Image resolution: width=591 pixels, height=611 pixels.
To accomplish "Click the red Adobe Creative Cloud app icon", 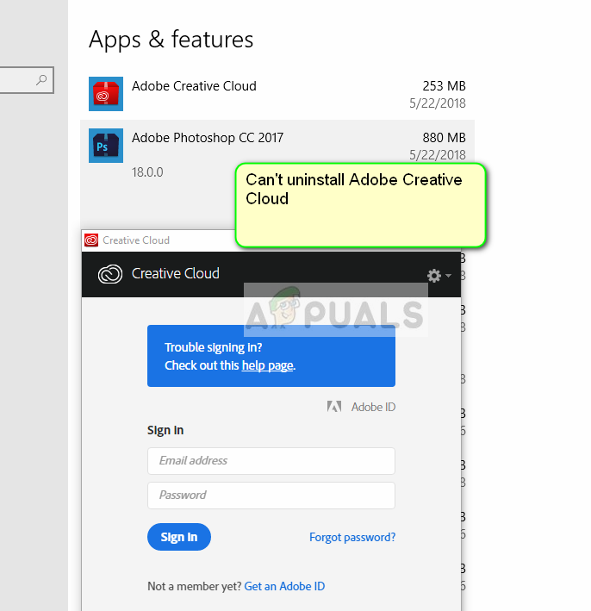I will pos(106,94).
